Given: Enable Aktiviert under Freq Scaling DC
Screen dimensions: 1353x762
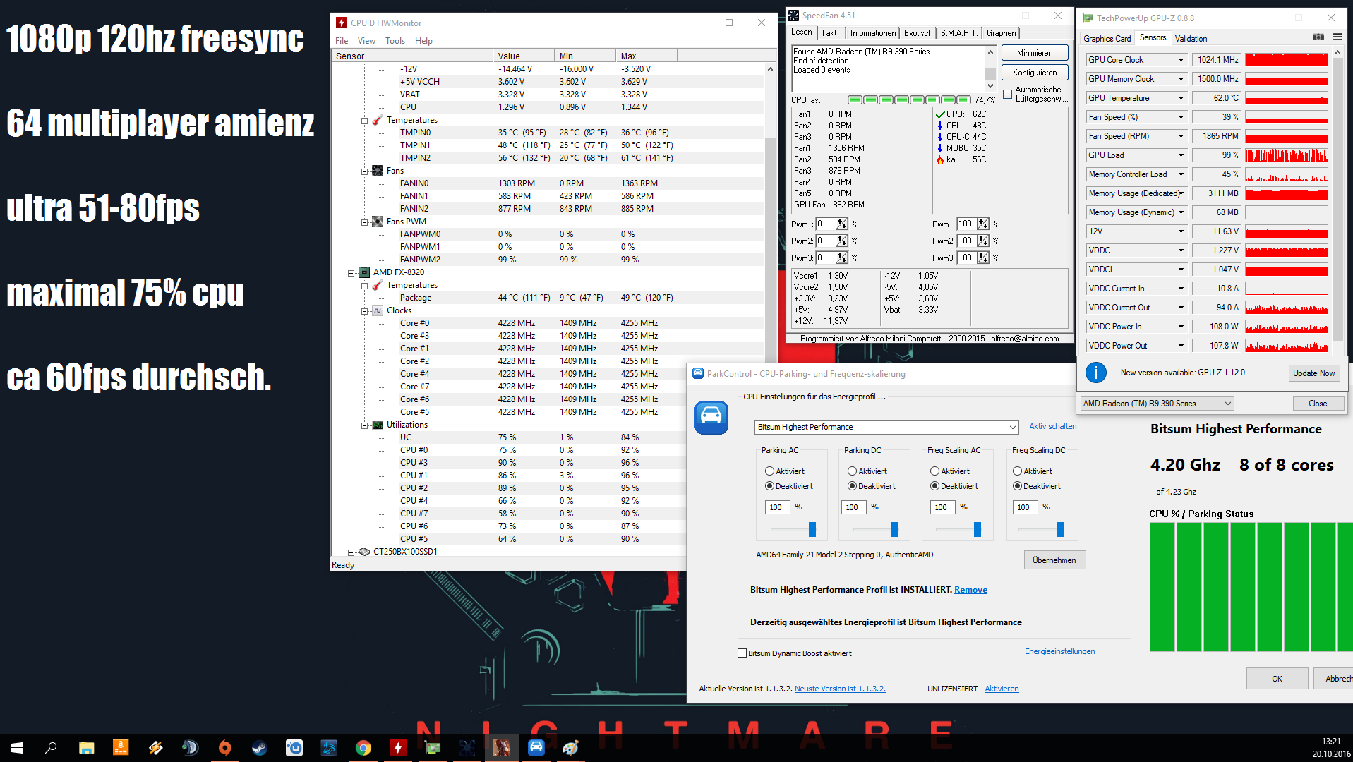Looking at the screenshot, I should click(1017, 471).
